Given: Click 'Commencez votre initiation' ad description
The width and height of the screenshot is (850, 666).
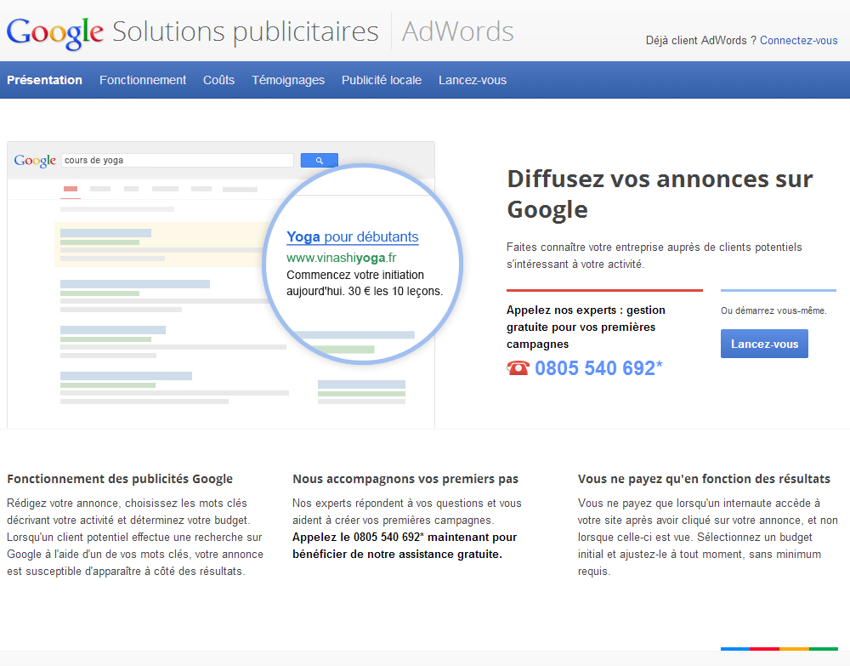Looking at the screenshot, I should pos(365,283).
